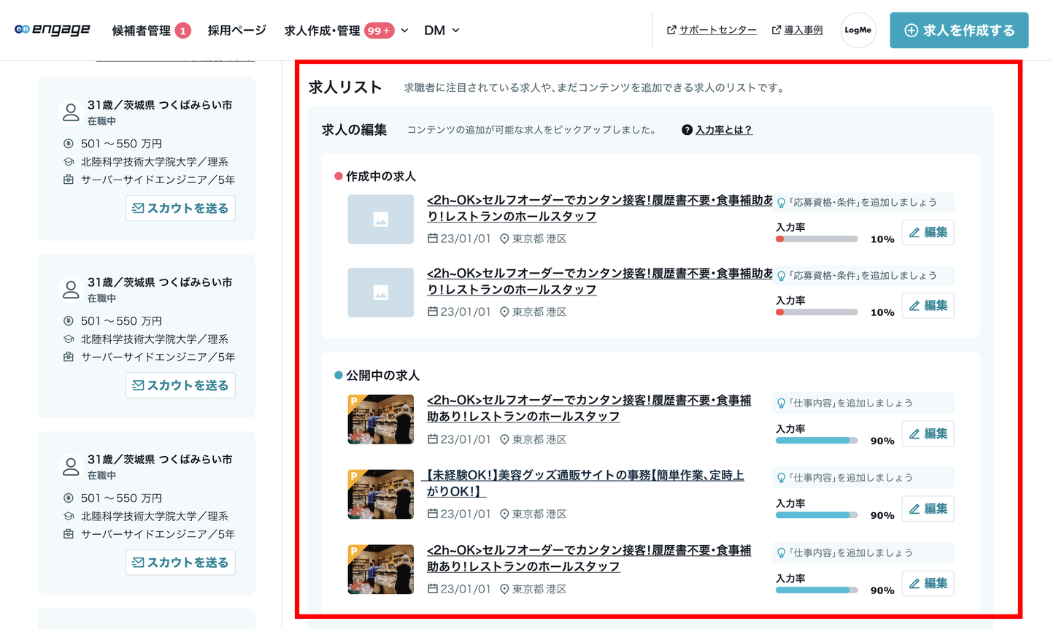
Task: Edit the 【未経験OK!】美容グッズ job
Action: [928, 509]
